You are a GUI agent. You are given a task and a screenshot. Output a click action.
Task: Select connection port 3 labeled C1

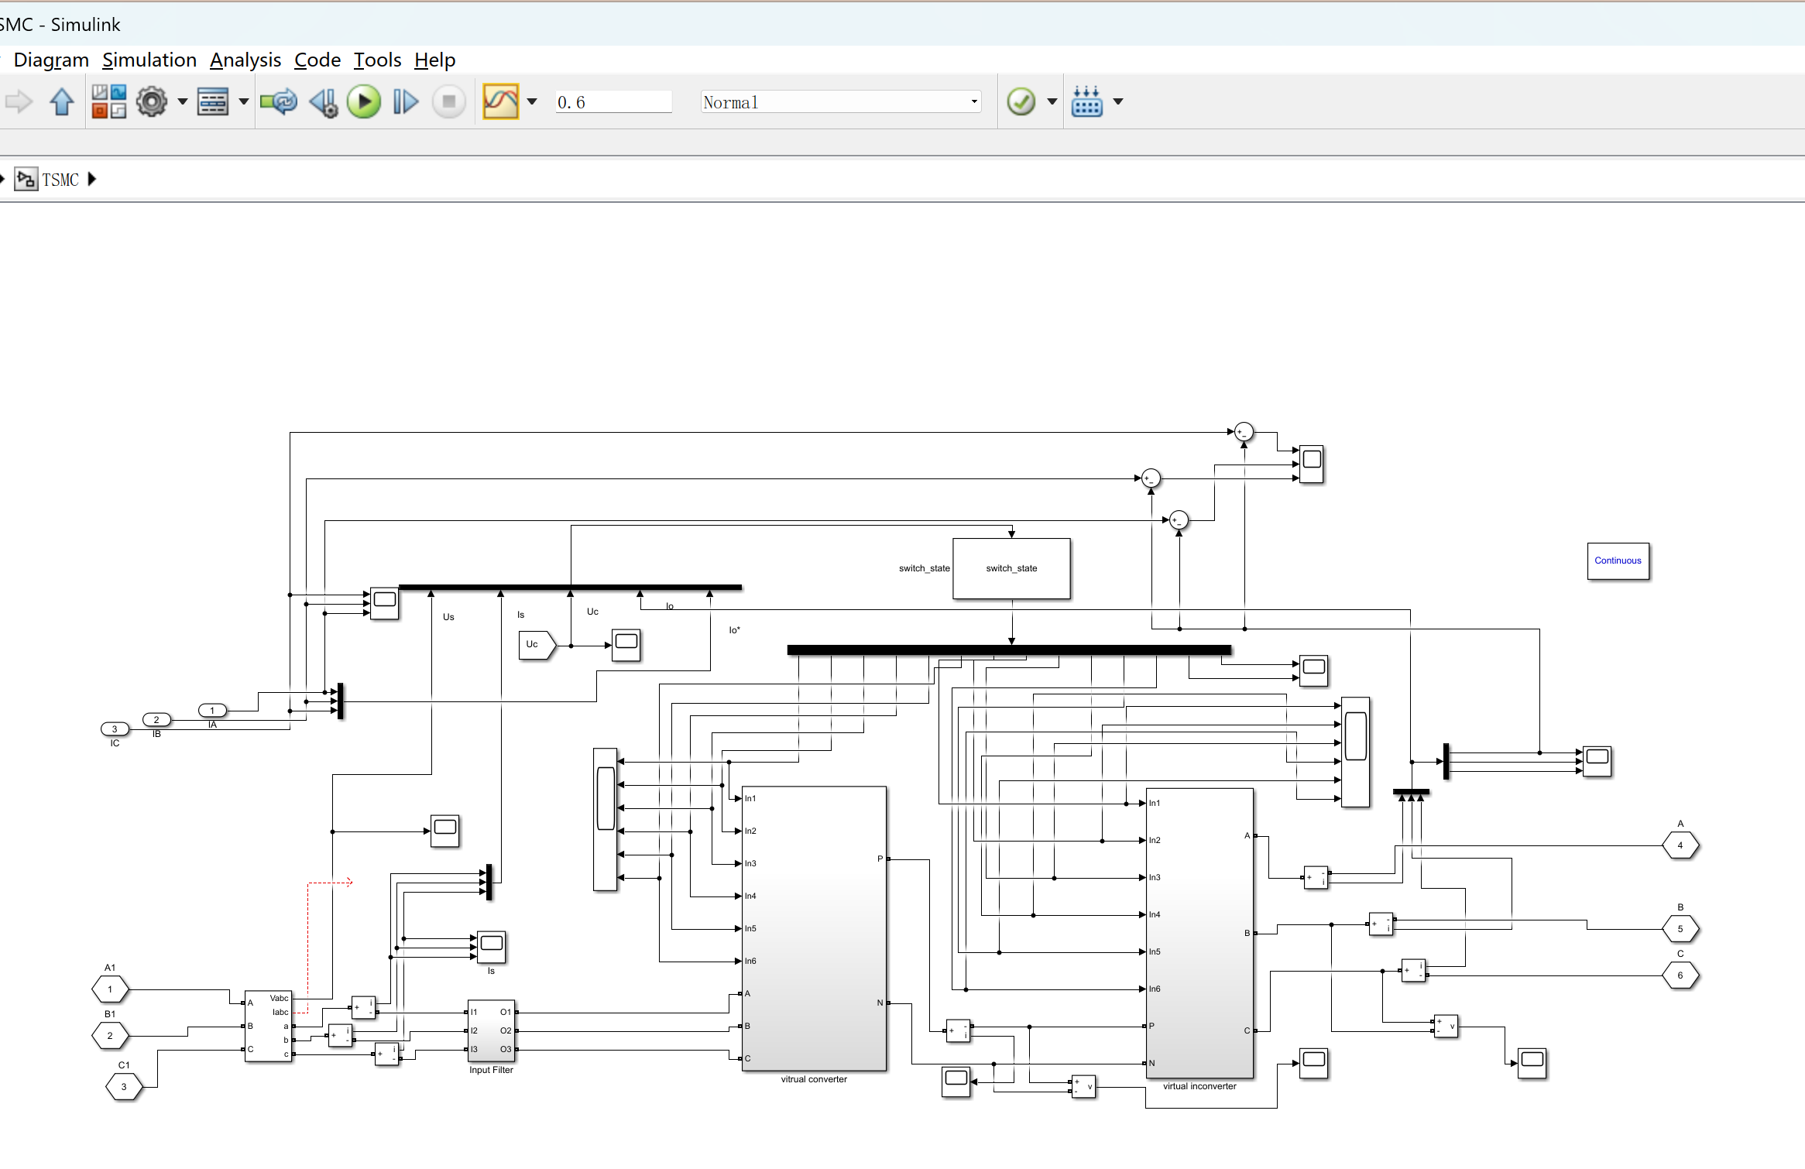pos(124,1086)
